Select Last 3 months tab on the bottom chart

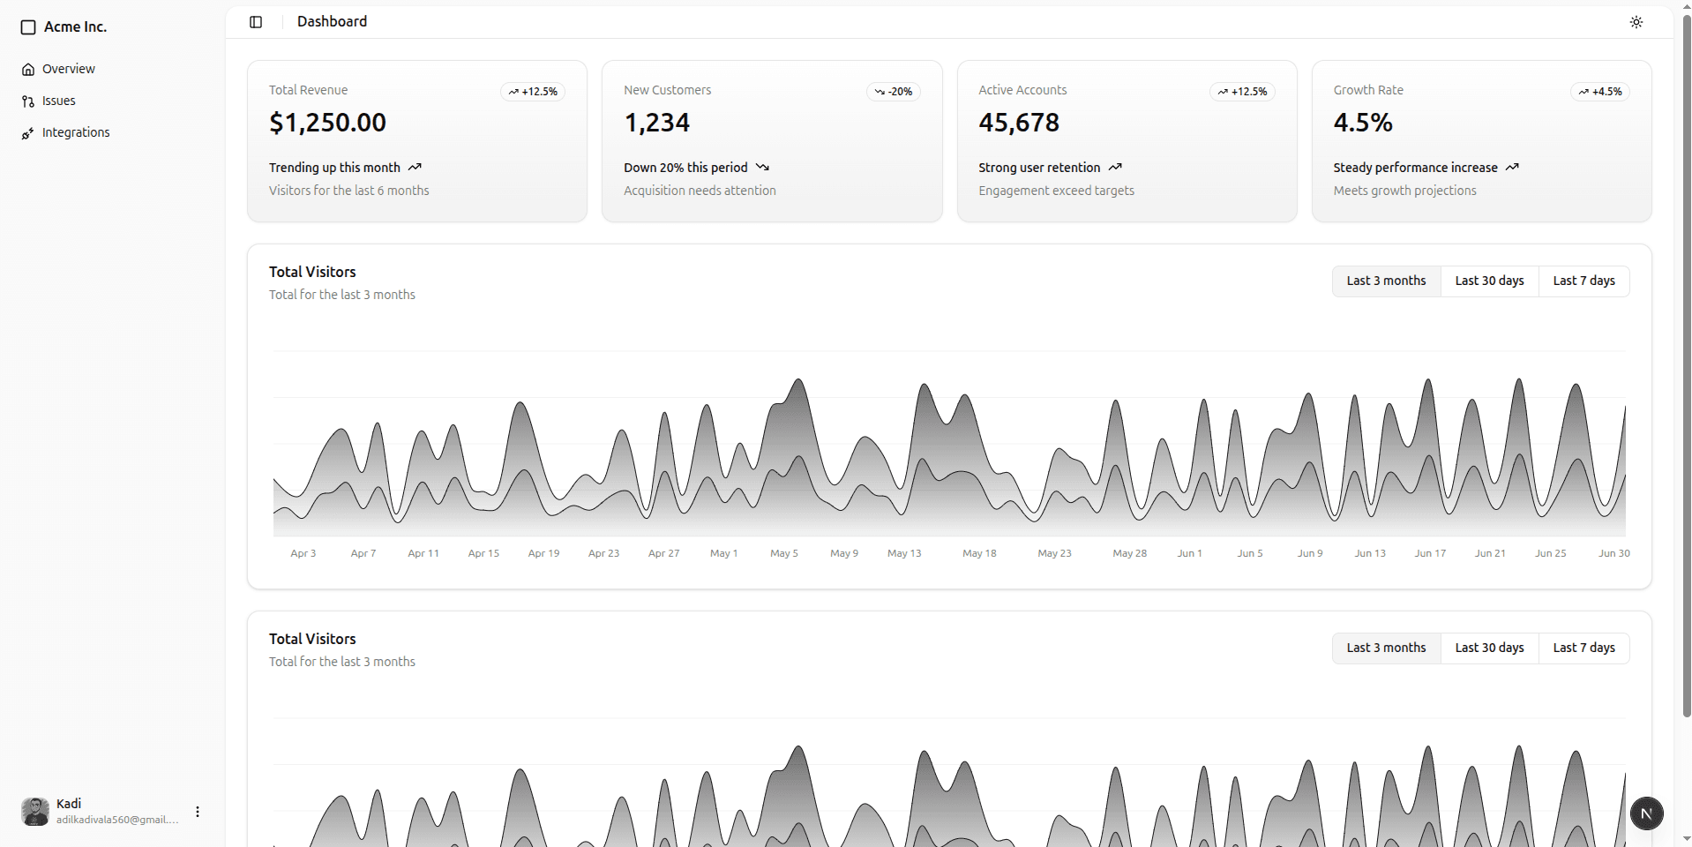coord(1386,648)
